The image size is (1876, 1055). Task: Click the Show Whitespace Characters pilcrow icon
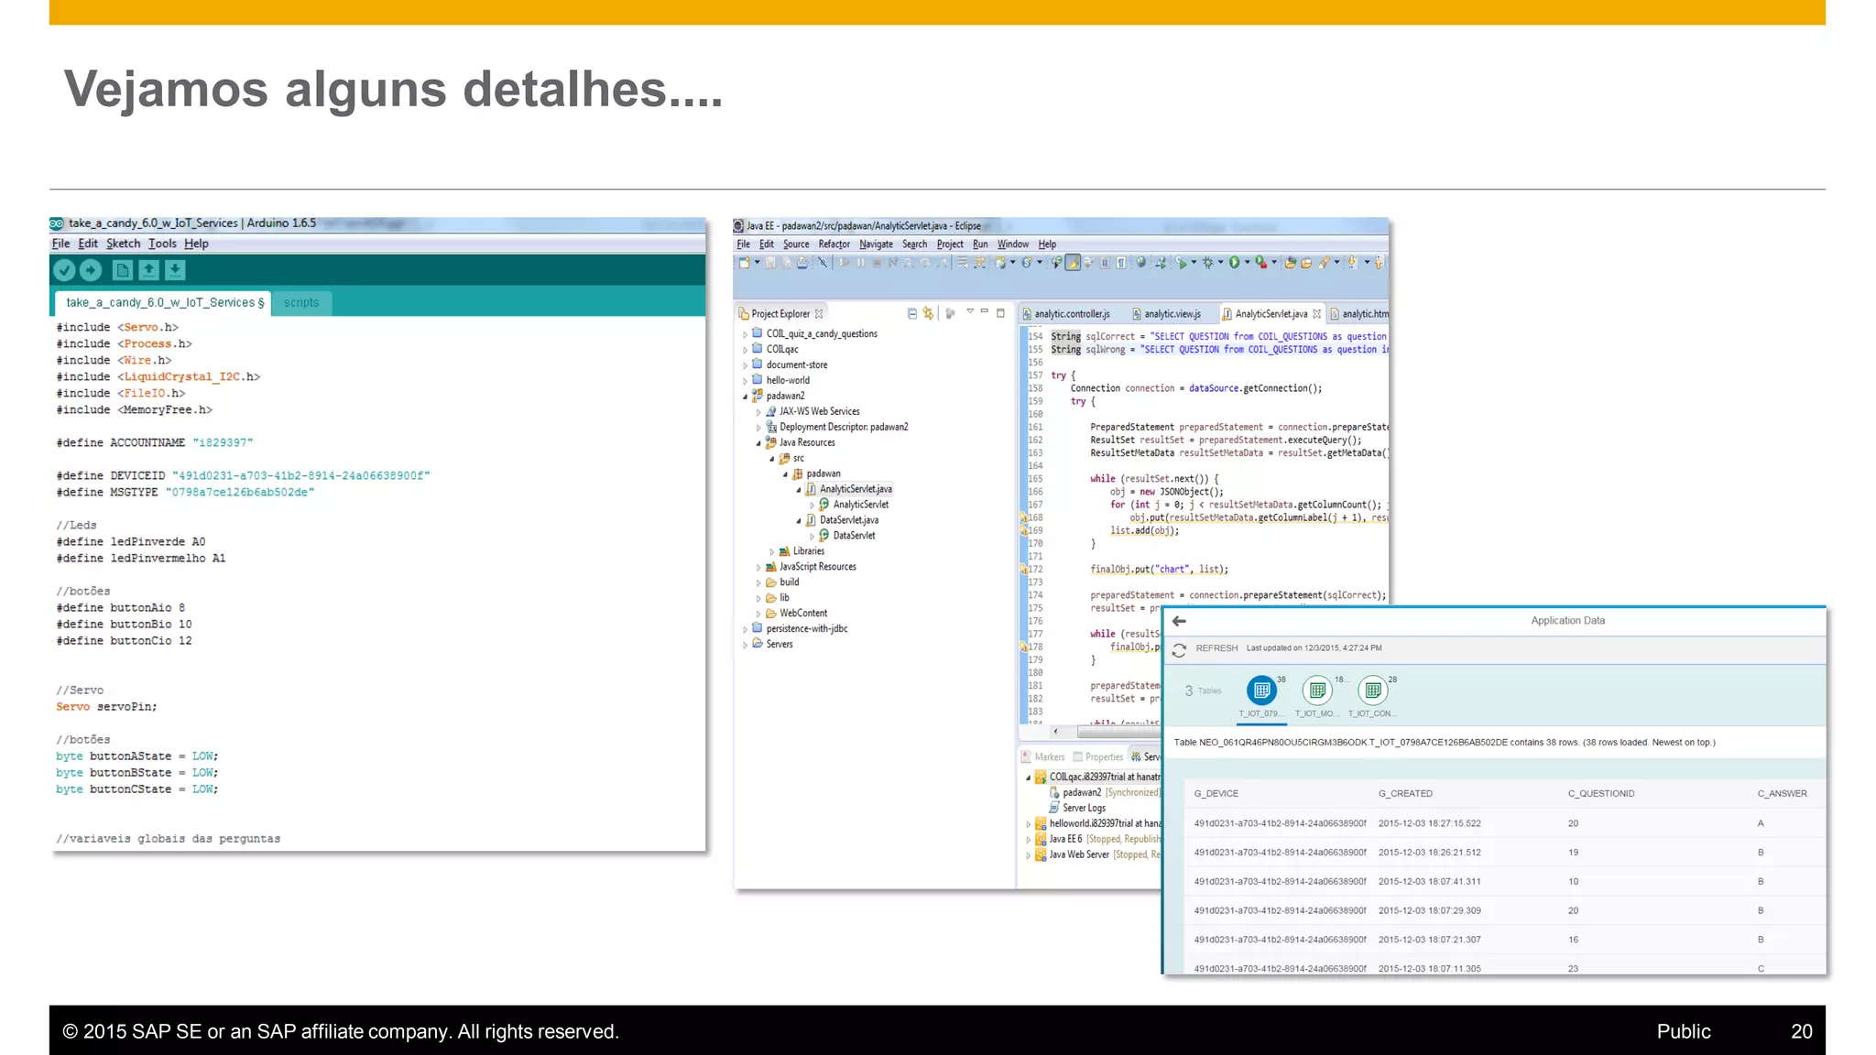(1121, 263)
